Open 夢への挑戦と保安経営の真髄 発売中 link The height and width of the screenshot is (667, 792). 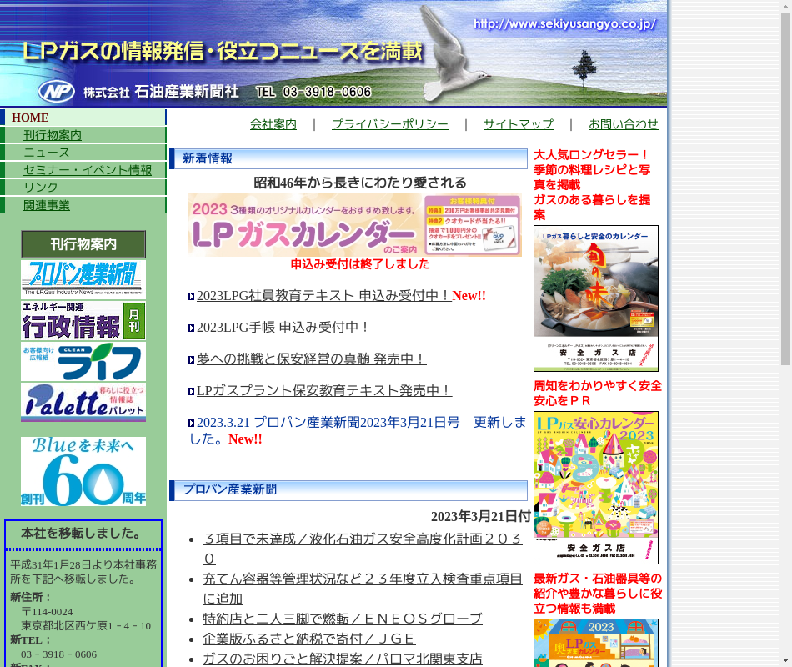[311, 359]
